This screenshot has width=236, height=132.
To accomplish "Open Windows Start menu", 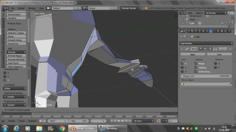I will coord(5,128).
